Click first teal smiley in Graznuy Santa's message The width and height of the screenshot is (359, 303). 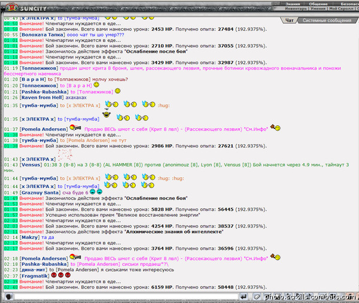click(93, 192)
